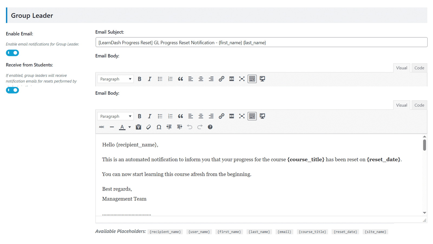Open keyboard shortcuts help question icon

210,127
